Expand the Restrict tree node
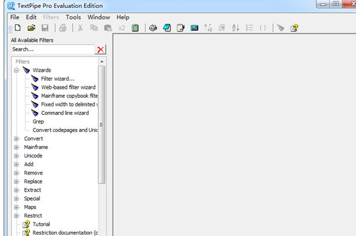This screenshot has width=356, height=236. [x=16, y=216]
